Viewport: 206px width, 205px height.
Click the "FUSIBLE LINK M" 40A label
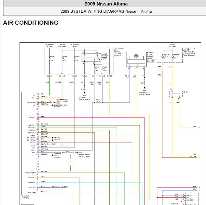(166, 56)
